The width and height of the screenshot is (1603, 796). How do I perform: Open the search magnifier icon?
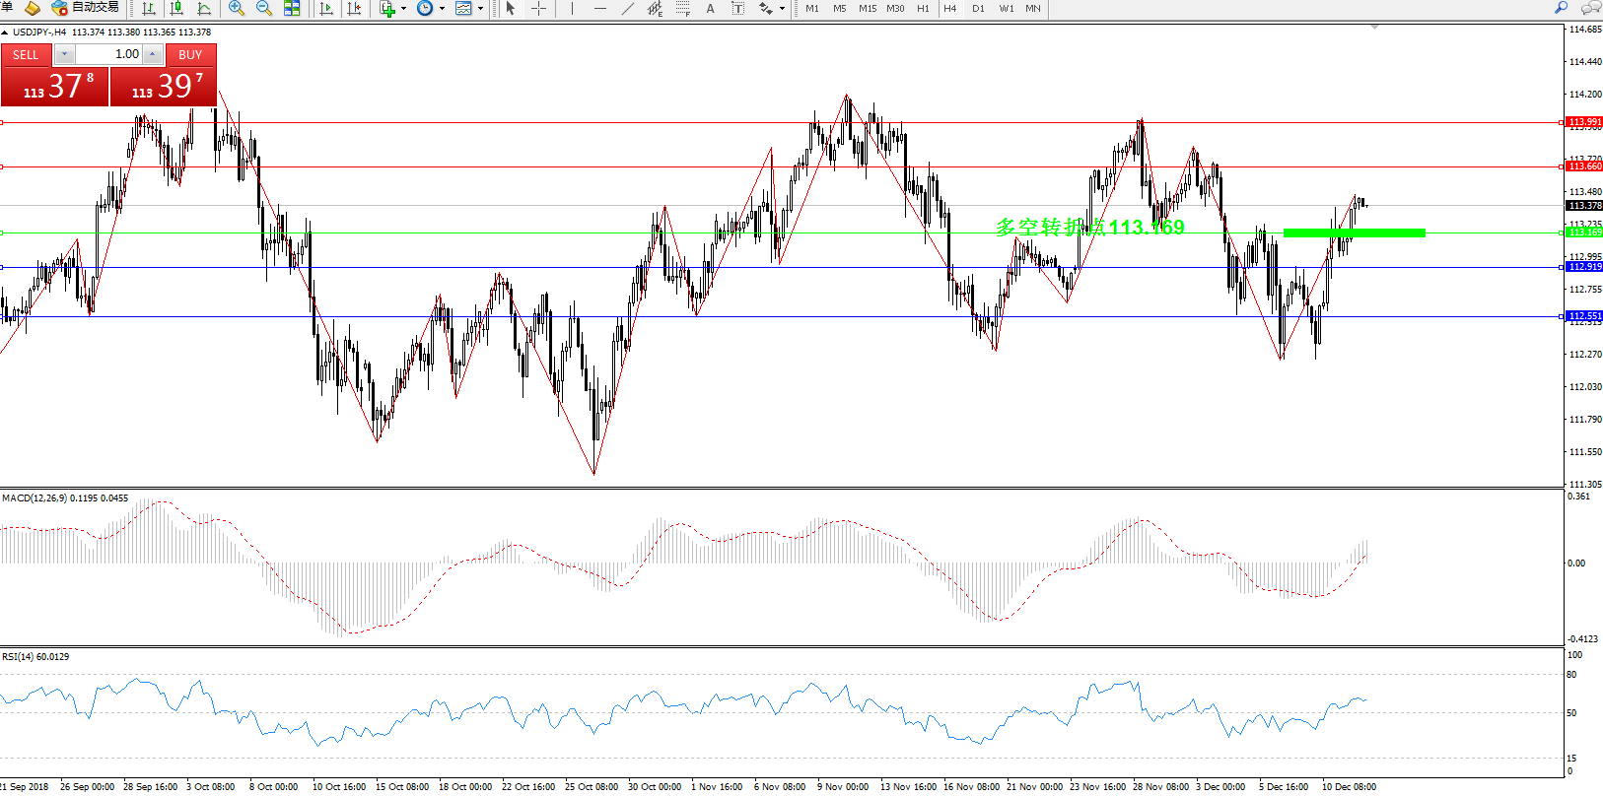coord(1561,8)
